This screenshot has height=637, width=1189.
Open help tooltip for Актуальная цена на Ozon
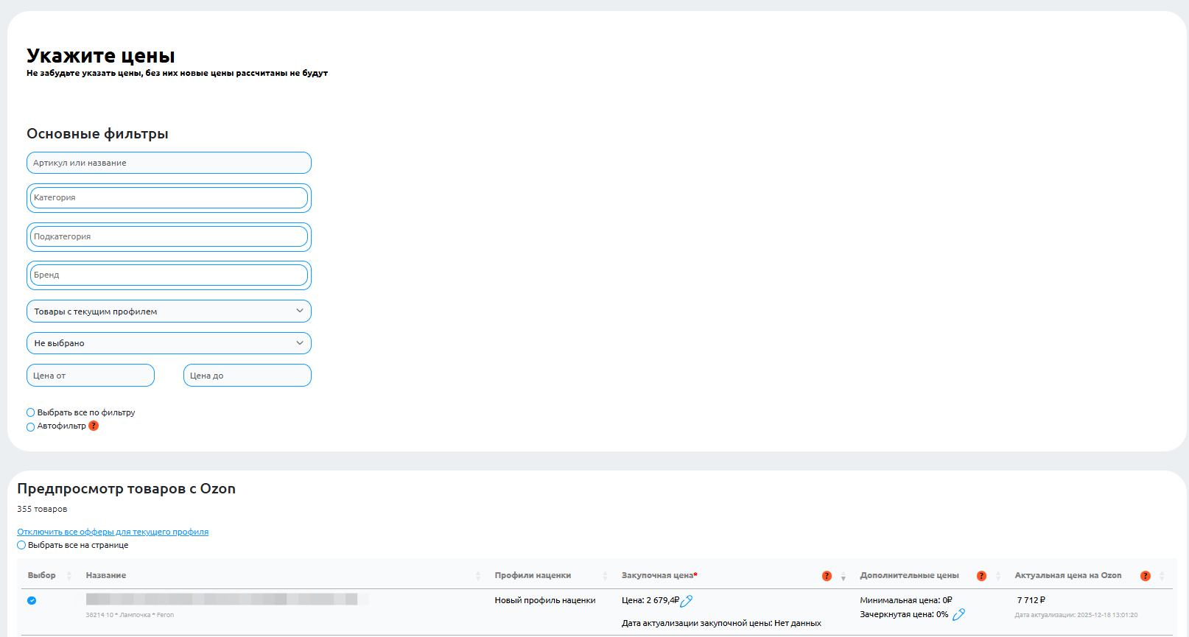coord(1145,576)
